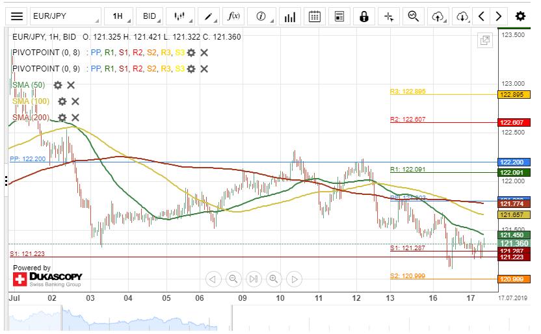Open settings for SMA (50) indicator

click(58, 85)
